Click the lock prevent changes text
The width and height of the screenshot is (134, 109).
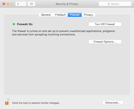[36, 103]
